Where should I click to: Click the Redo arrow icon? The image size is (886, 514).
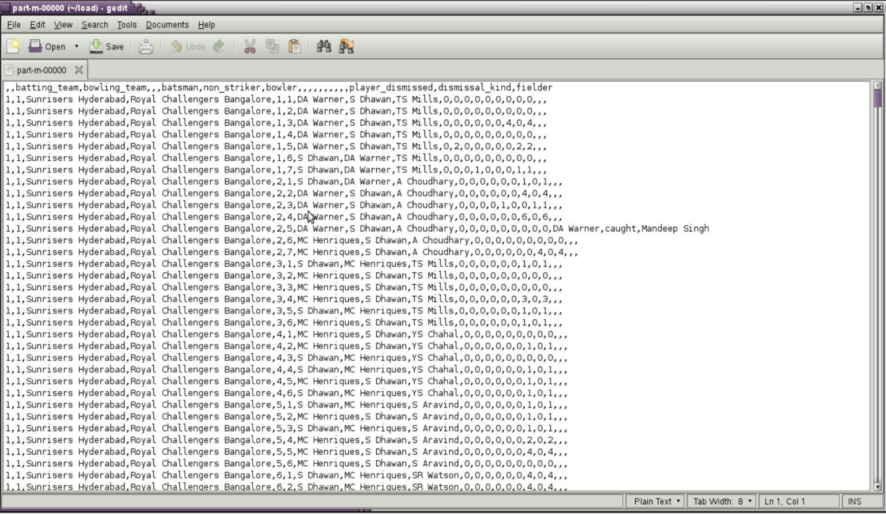tap(219, 46)
